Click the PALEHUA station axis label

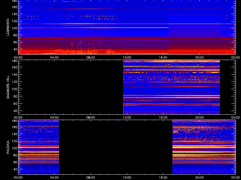click(x=8, y=147)
